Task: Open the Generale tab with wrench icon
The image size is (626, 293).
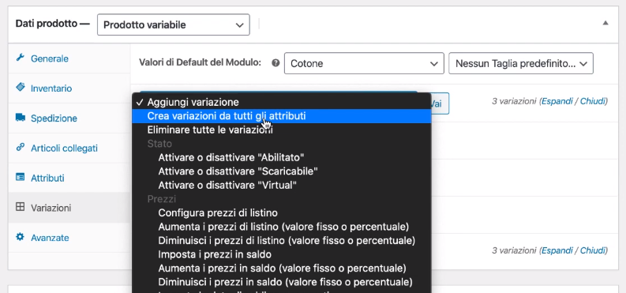Action: tap(69, 58)
